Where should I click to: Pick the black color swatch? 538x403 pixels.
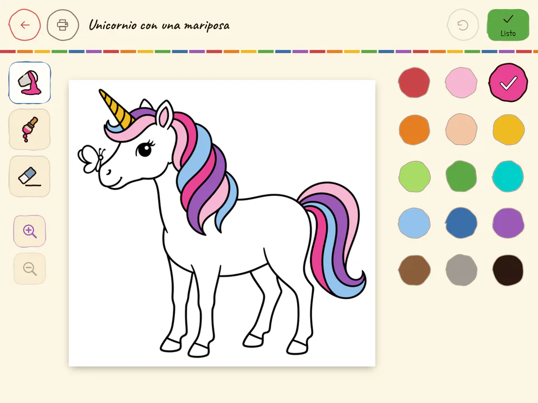(x=508, y=270)
